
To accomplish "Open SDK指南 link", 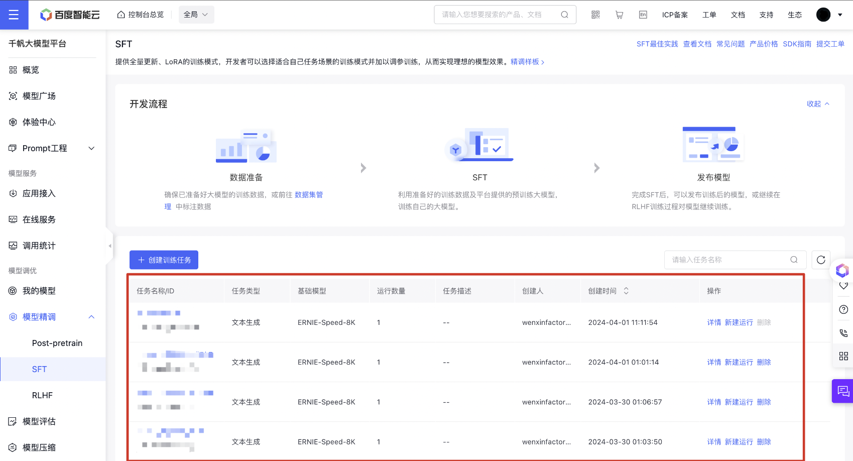I will point(797,44).
